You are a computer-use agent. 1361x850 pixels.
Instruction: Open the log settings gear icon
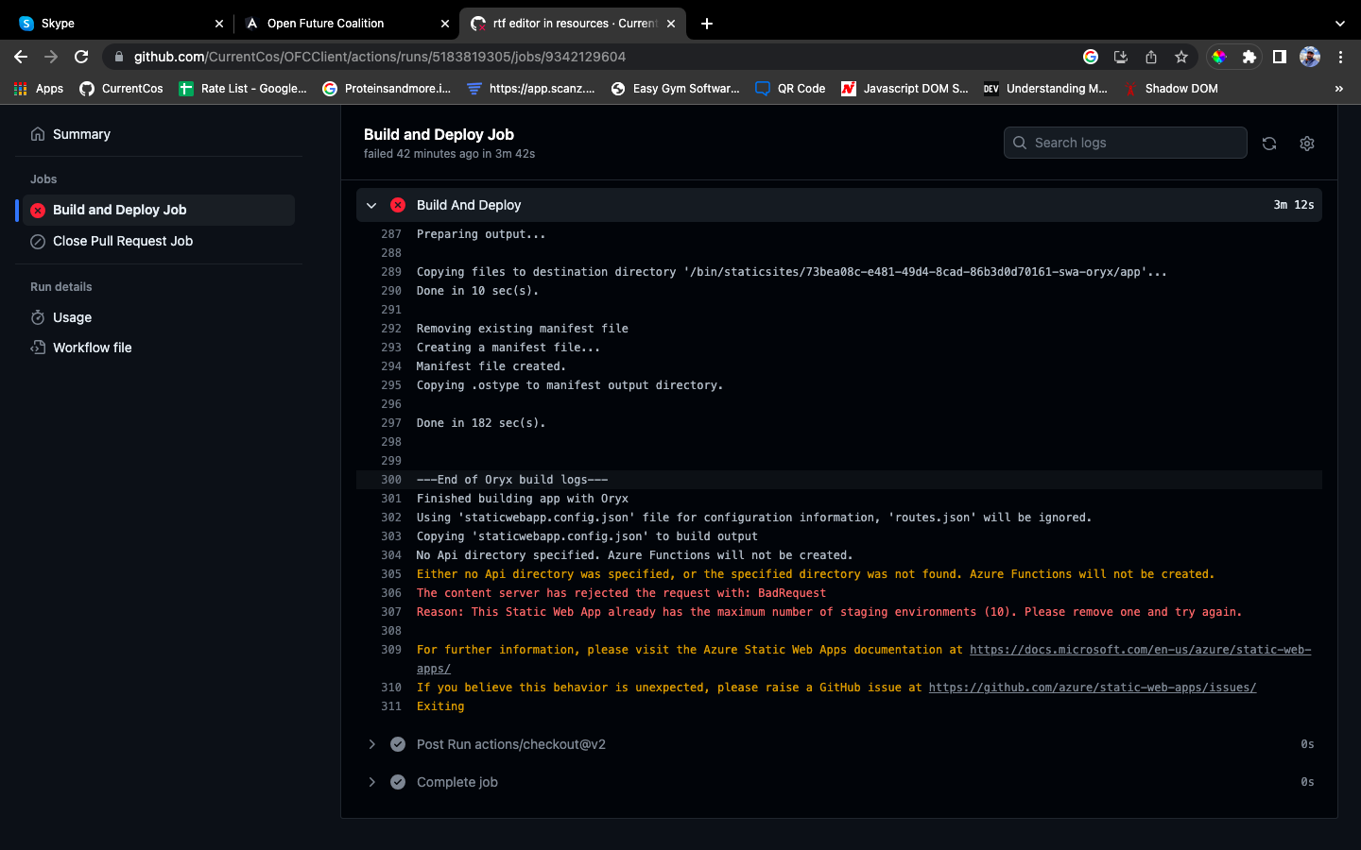(x=1307, y=144)
